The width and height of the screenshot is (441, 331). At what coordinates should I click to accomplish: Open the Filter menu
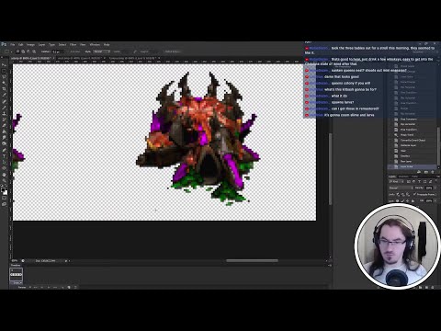tap(73, 45)
